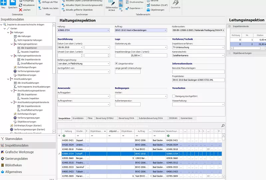
Task: Select Verformungsmessungen under Haltungen
Action: [x=29, y=71]
